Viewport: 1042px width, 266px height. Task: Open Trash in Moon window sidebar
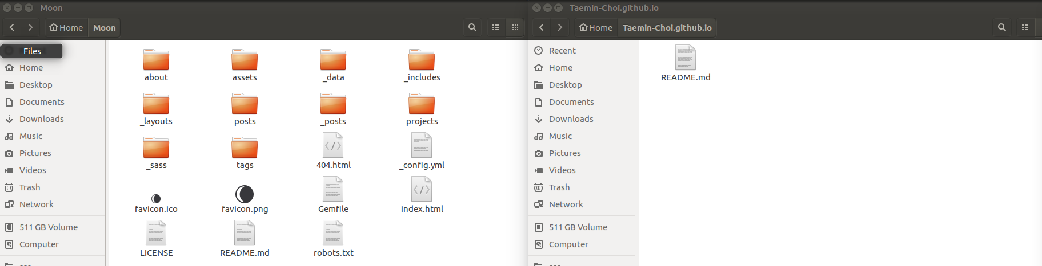coord(53,187)
